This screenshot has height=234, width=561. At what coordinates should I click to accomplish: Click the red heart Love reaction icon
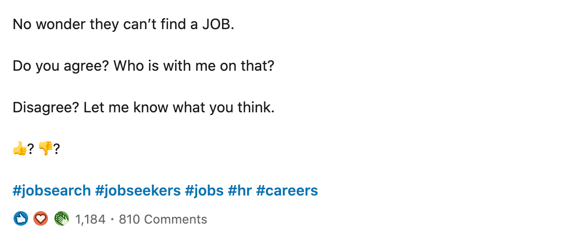pos(41,219)
